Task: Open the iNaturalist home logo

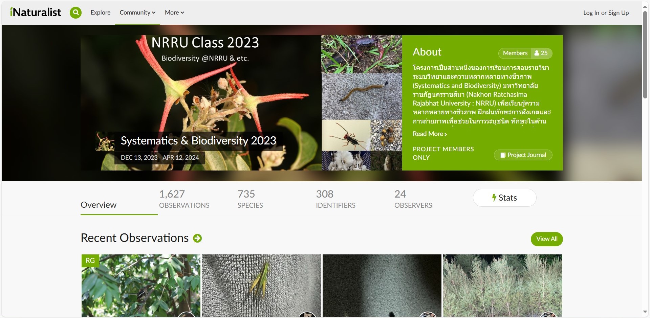Action: [x=36, y=12]
